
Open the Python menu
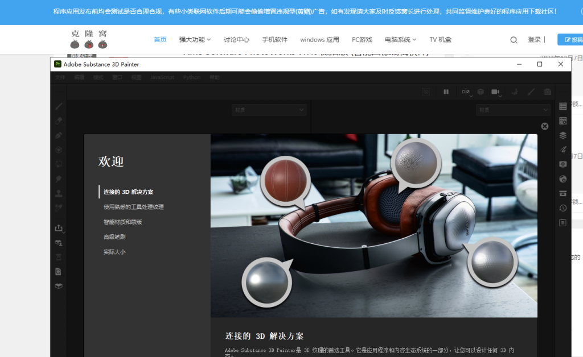click(x=192, y=77)
